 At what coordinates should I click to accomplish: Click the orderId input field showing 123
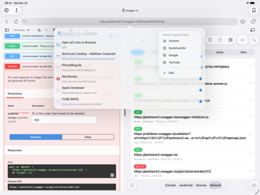pyautogui.click(x=64, y=120)
